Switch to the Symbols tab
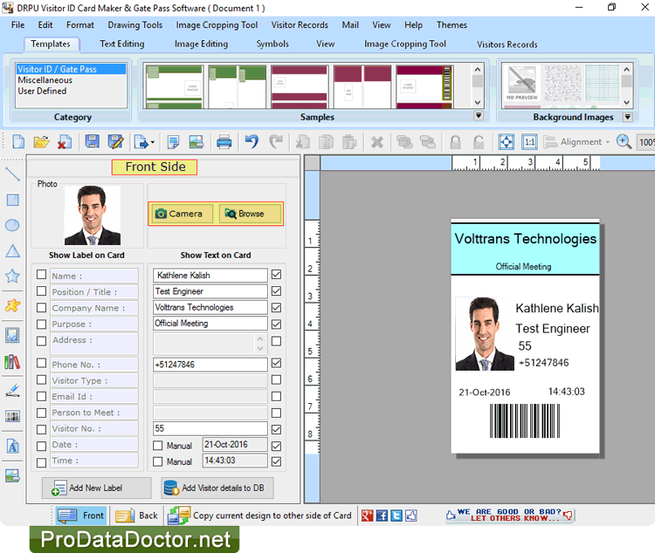Viewport: 655px width, 553px height. pos(272,44)
